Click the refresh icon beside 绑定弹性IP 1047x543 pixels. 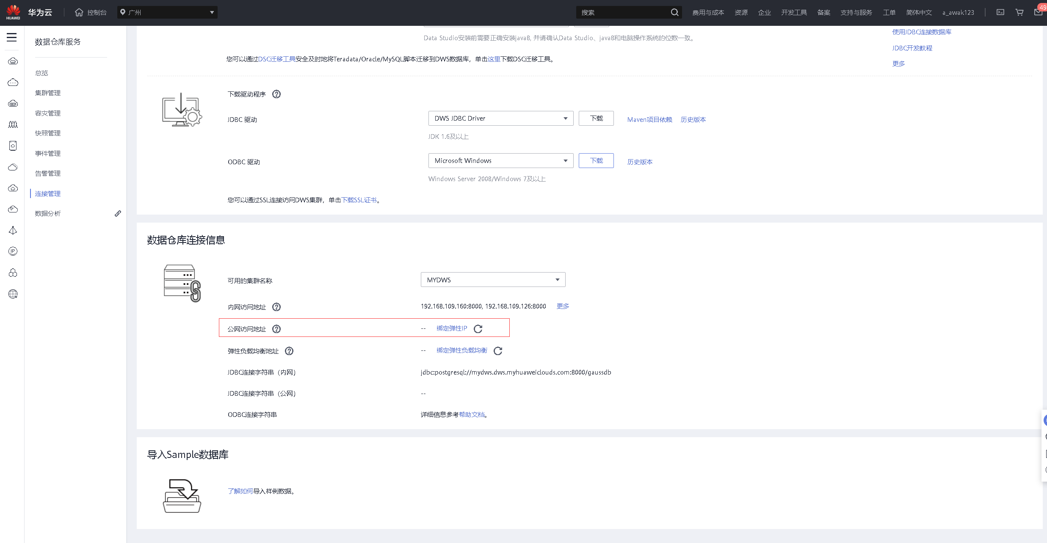(x=478, y=329)
